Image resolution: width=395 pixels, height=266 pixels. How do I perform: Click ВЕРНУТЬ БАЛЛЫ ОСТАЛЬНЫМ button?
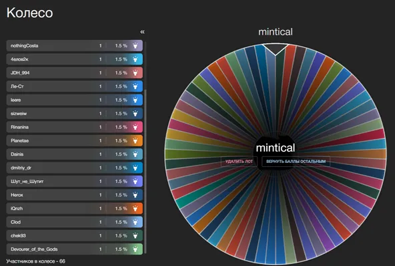296,162
